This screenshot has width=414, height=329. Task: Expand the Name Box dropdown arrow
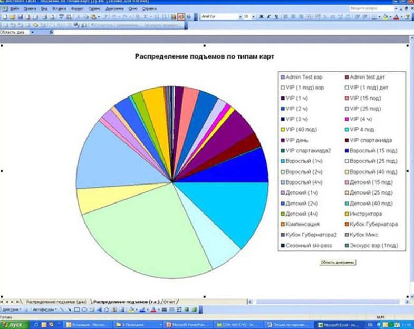pos(32,32)
